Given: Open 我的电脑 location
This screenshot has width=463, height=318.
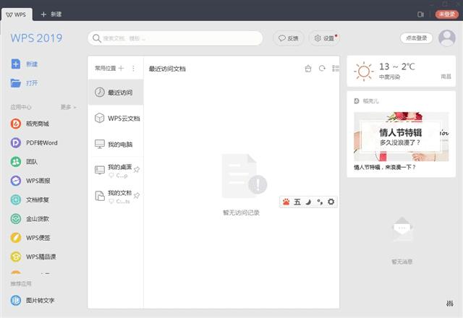Looking at the screenshot, I should [116, 145].
